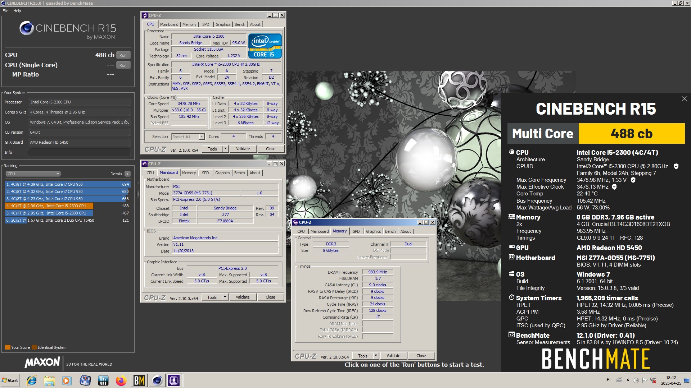
Task: Click the yellow 488 cb score box
Action: coord(631,134)
